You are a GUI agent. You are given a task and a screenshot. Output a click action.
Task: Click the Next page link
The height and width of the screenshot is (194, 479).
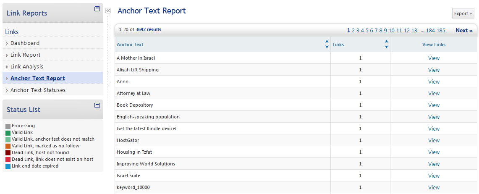(463, 30)
